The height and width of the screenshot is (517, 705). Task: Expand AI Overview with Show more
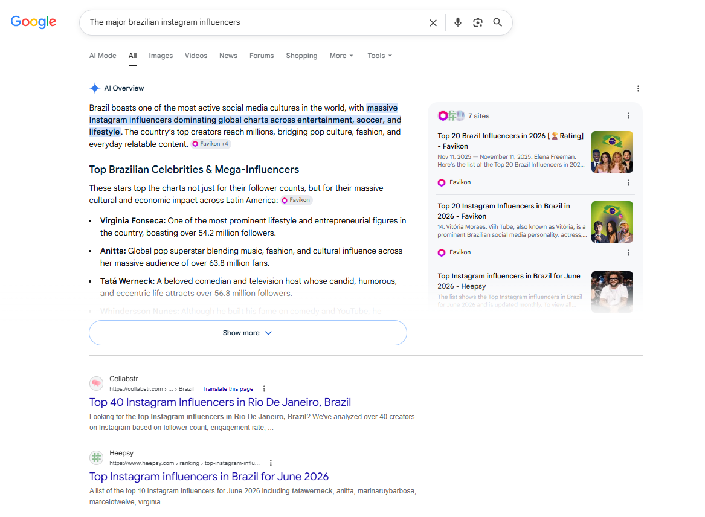pos(248,333)
